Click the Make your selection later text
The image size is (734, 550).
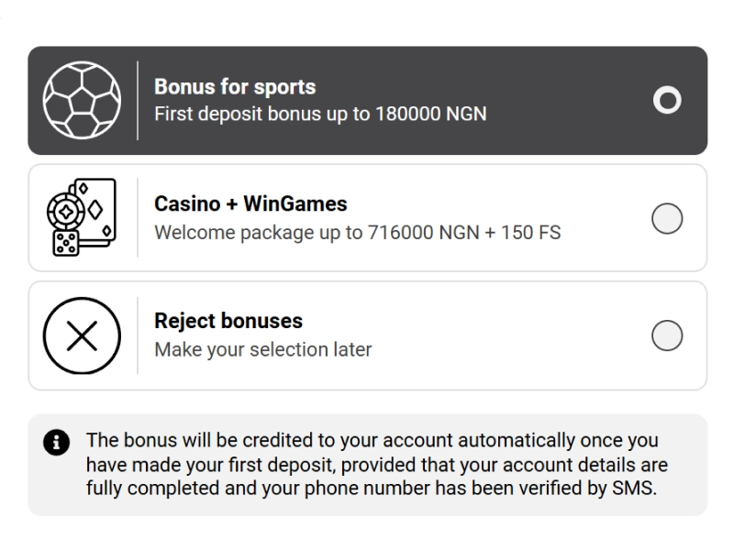261,348
